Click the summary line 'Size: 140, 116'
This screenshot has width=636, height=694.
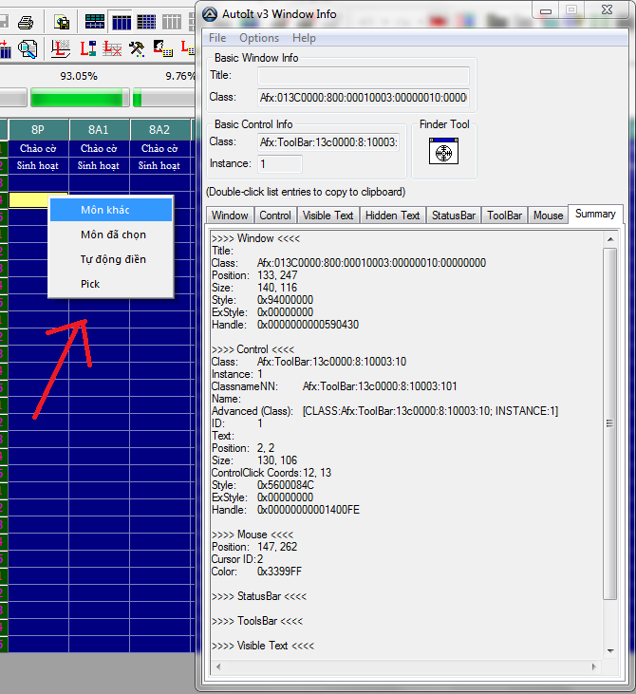coord(254,288)
